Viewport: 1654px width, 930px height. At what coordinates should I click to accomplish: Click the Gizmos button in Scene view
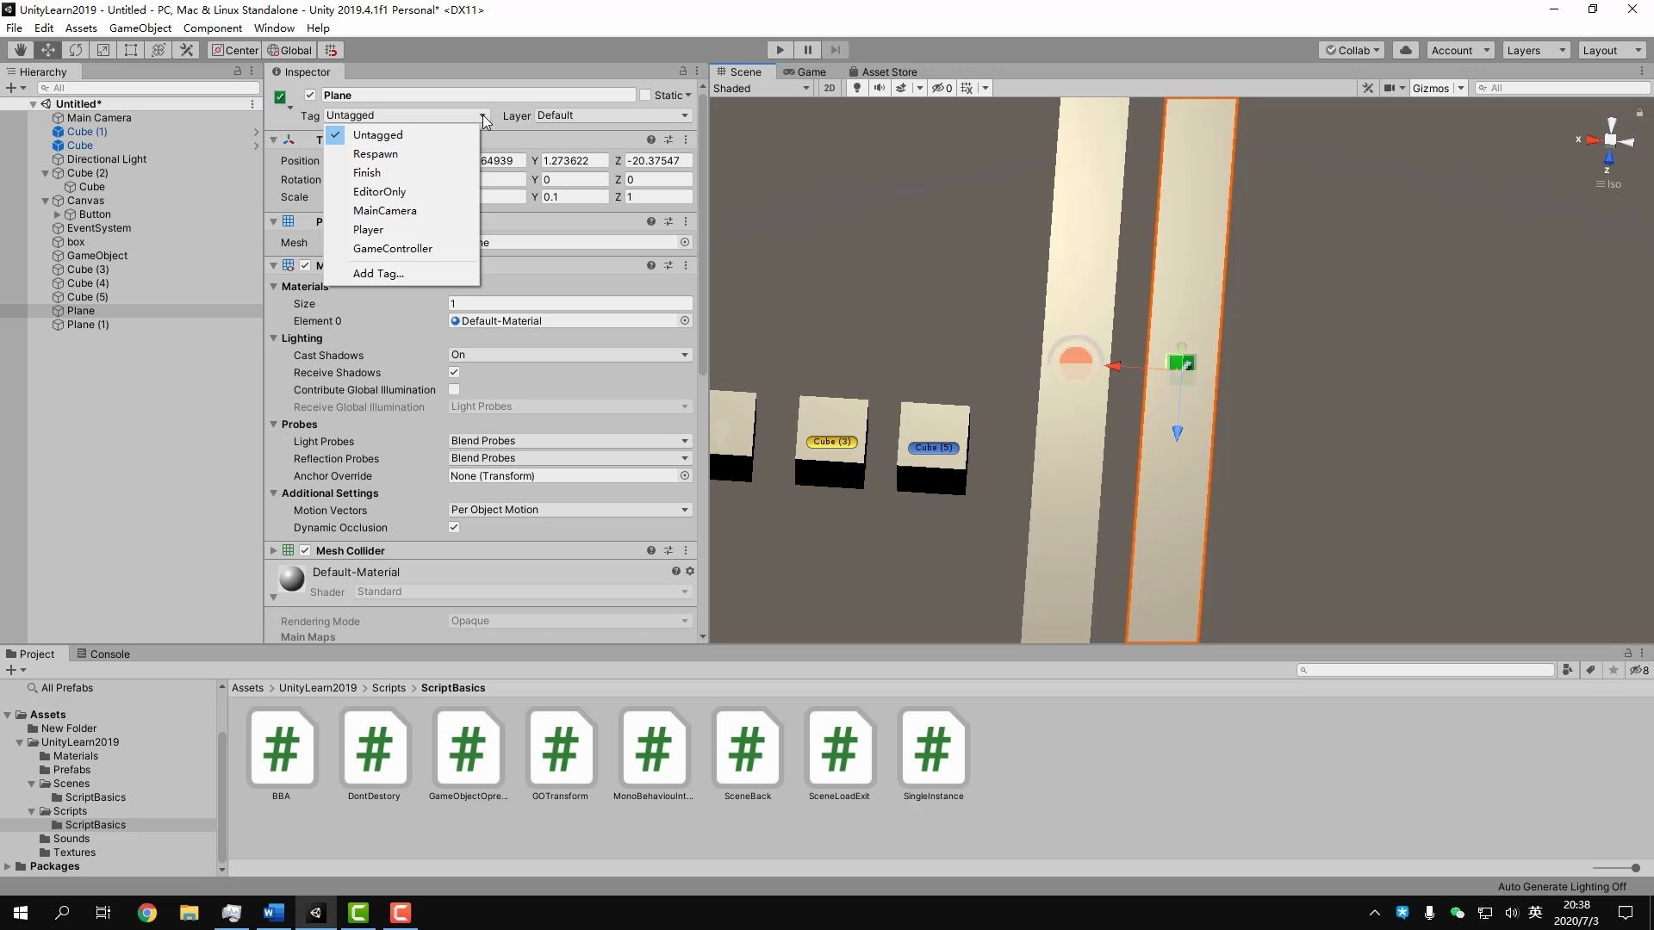point(1433,87)
